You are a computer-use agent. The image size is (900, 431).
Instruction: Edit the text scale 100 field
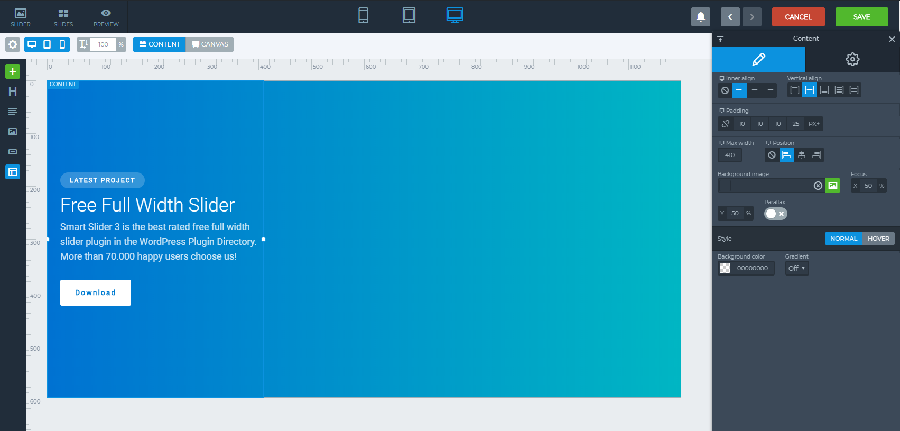pos(103,44)
